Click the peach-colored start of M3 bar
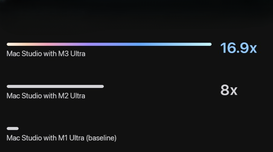The height and width of the screenshot is (152, 273). 14,44
